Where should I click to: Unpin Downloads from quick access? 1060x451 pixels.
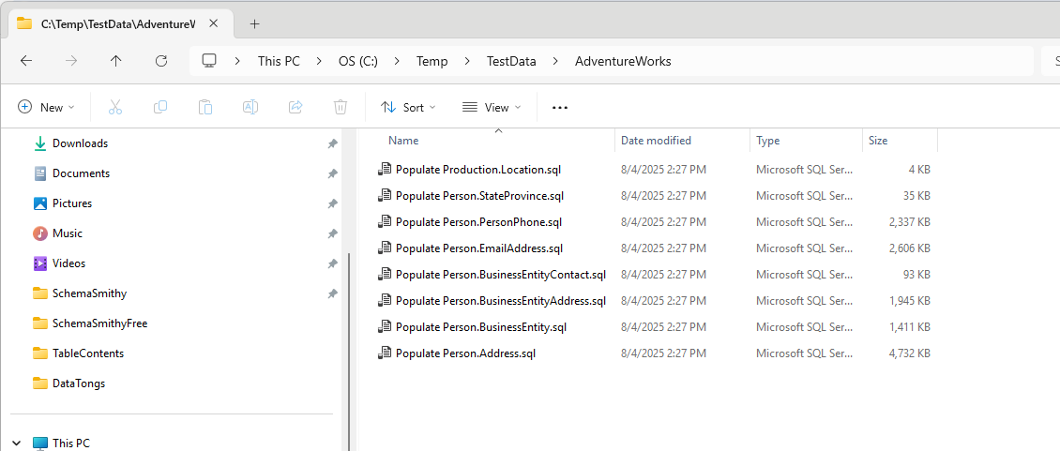[x=332, y=143]
